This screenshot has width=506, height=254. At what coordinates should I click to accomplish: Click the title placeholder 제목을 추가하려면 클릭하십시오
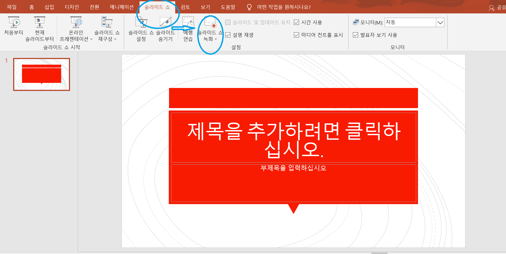pyautogui.click(x=294, y=138)
